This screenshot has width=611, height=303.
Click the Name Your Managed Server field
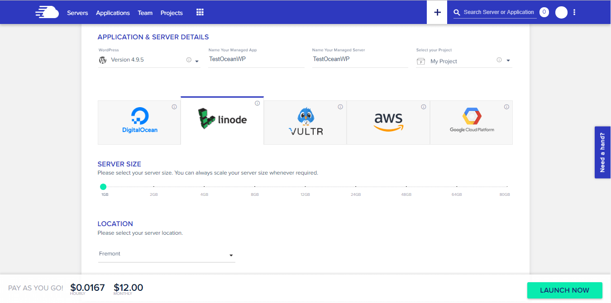(x=360, y=59)
